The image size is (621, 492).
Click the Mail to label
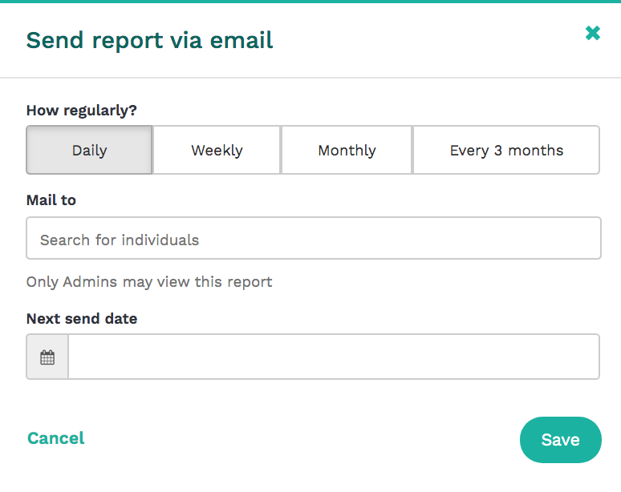click(x=51, y=200)
